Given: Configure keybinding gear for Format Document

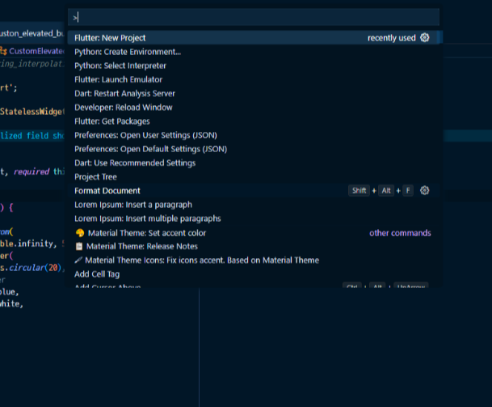Looking at the screenshot, I should pos(424,190).
